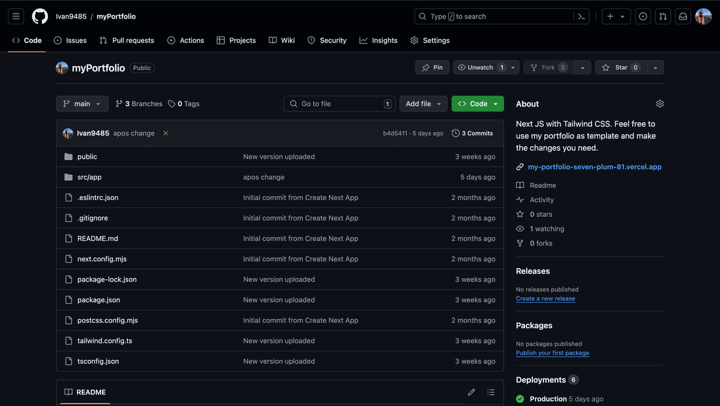
Task: Open the Readme link in About
Action: (x=536, y=186)
